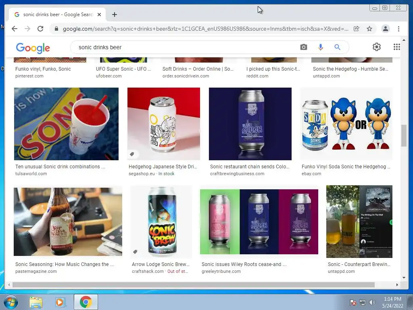Open the volume speaker tray icon
Image resolution: width=413 pixels, height=310 pixels.
(x=372, y=302)
